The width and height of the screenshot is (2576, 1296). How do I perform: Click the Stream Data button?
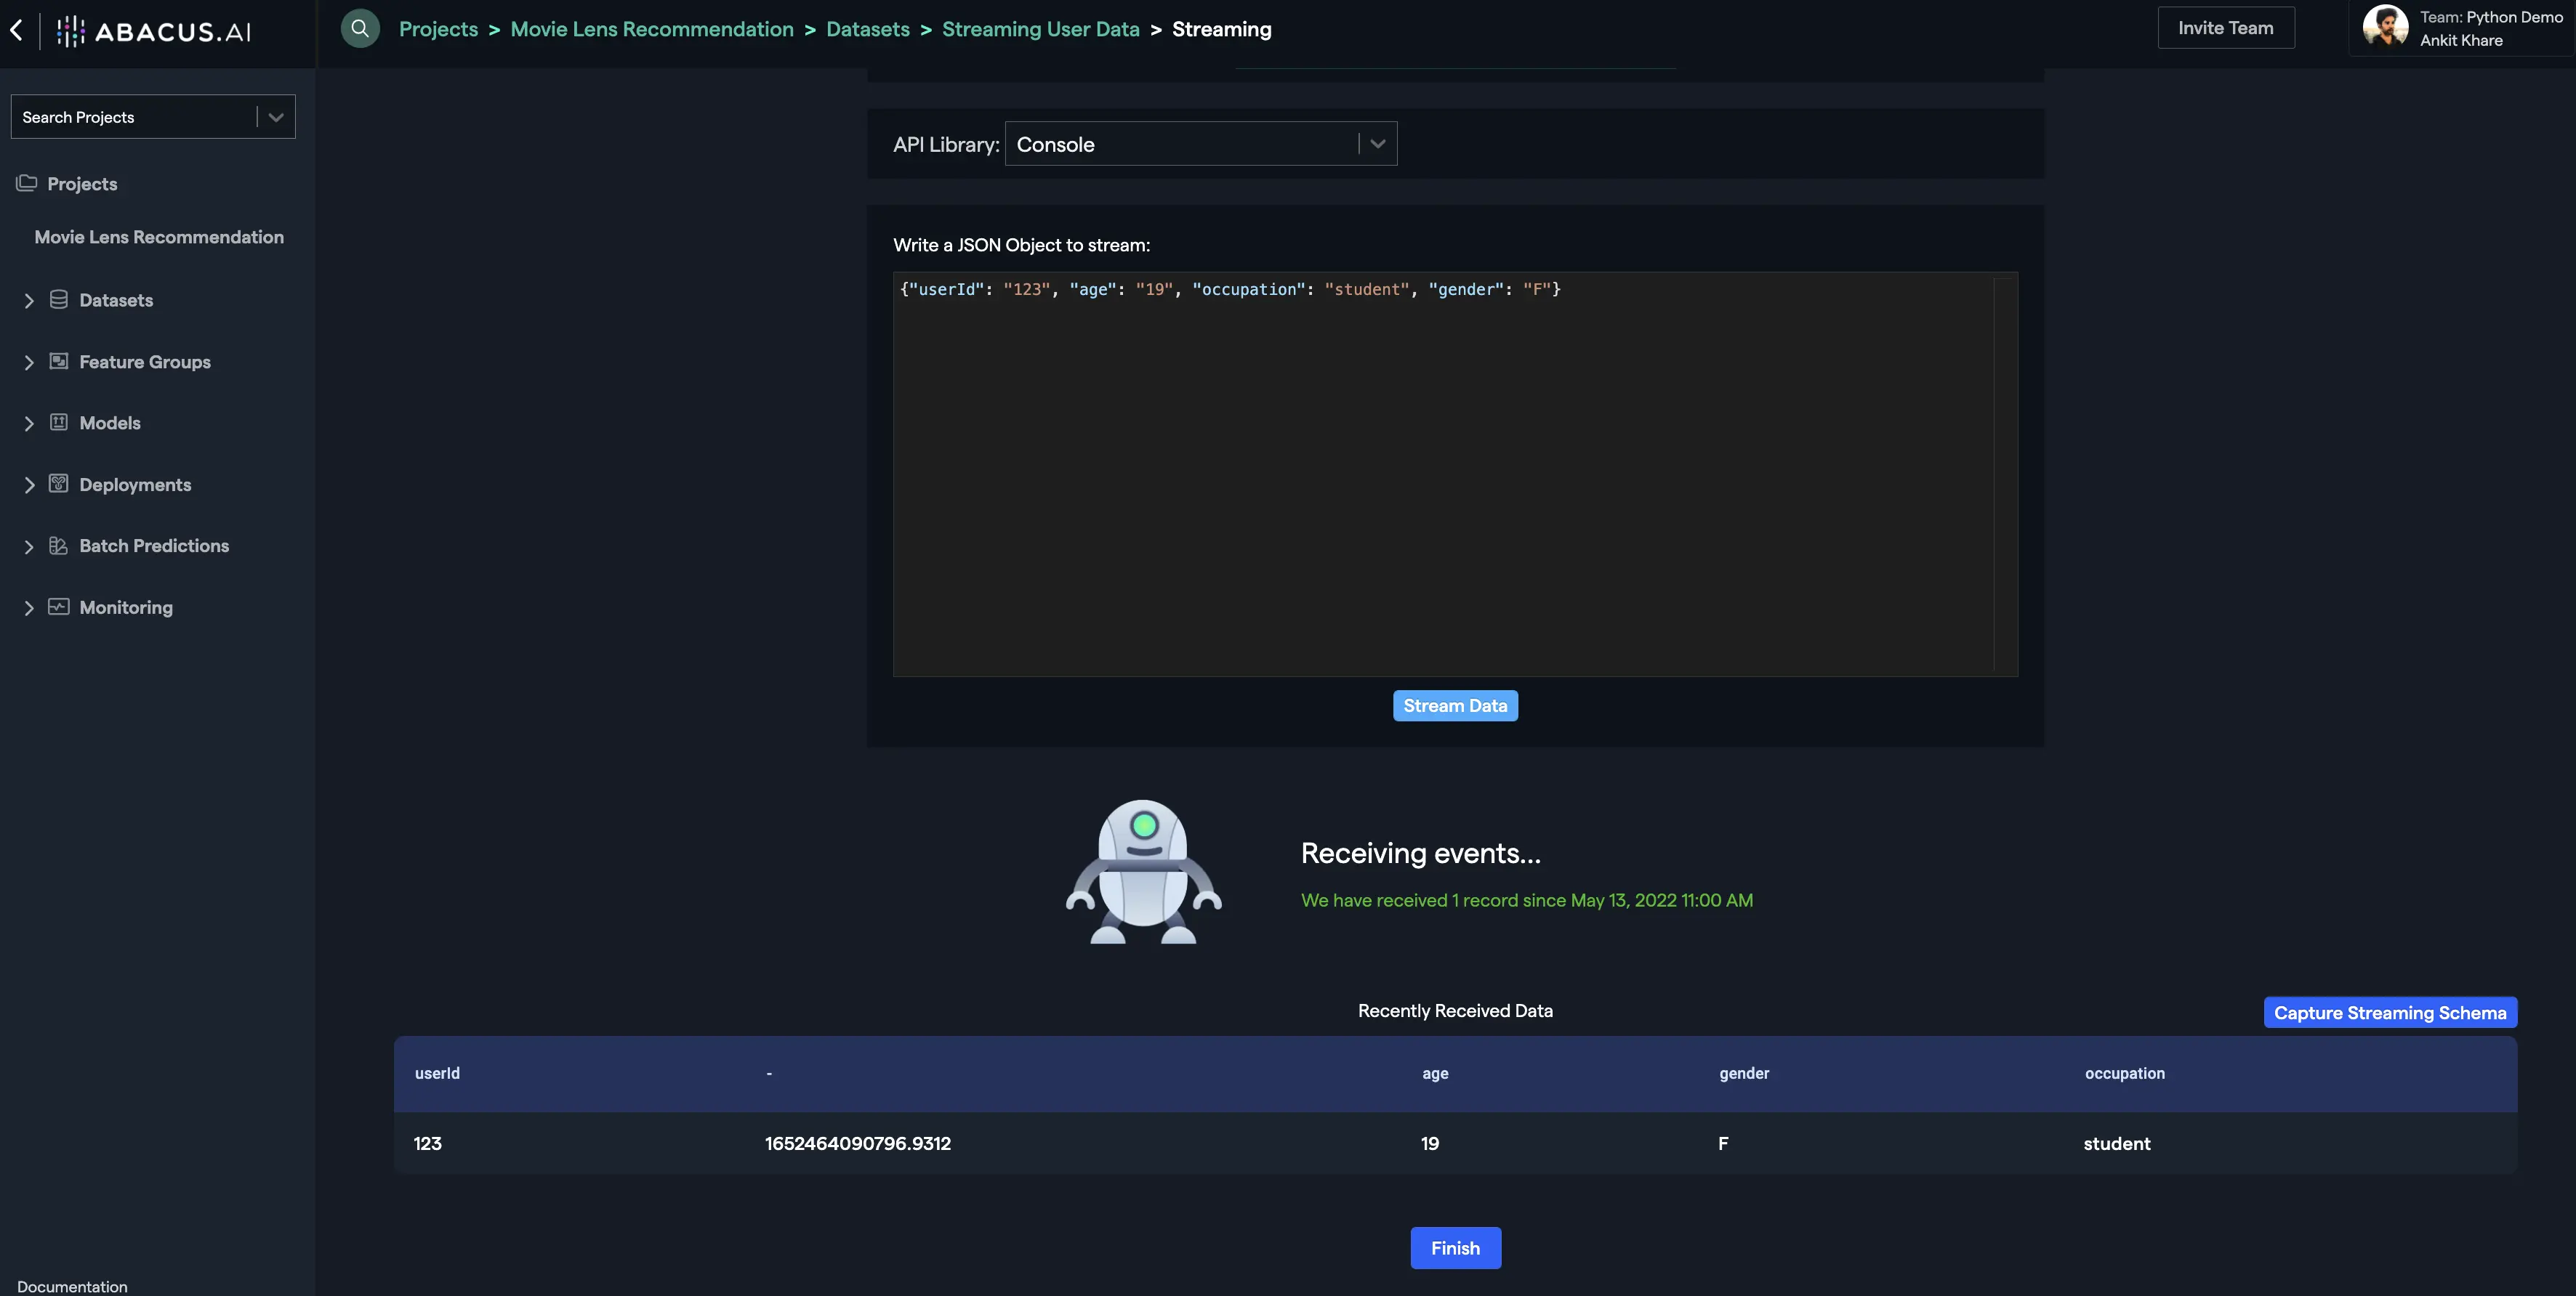[1455, 705]
